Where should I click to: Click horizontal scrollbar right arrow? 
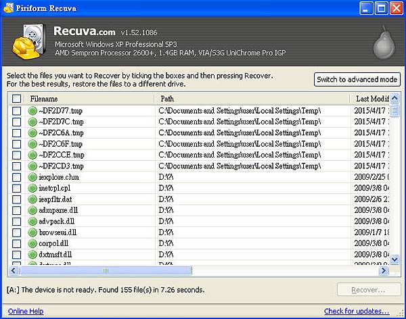(x=384, y=270)
